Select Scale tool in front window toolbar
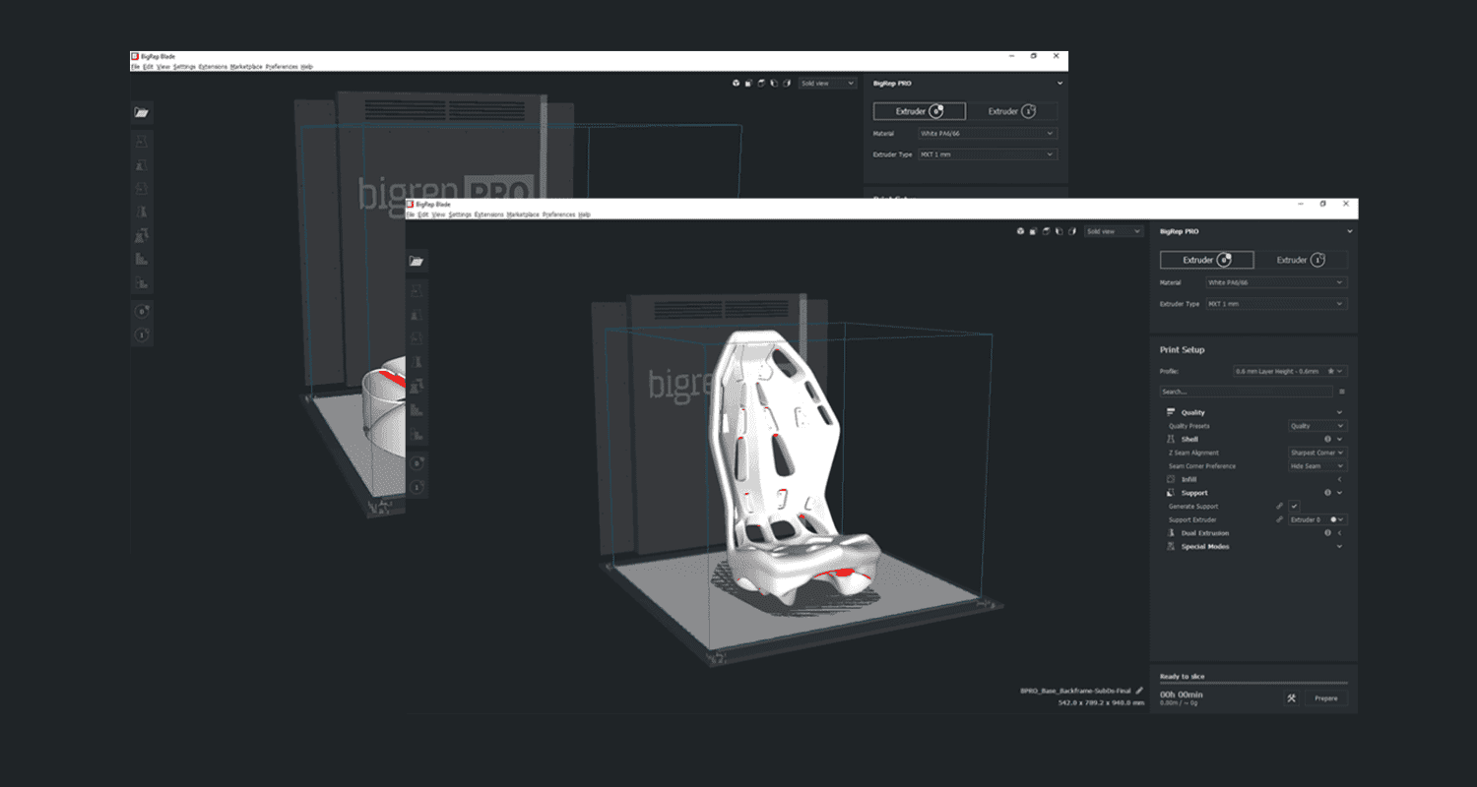The width and height of the screenshot is (1477, 787). coord(417,316)
